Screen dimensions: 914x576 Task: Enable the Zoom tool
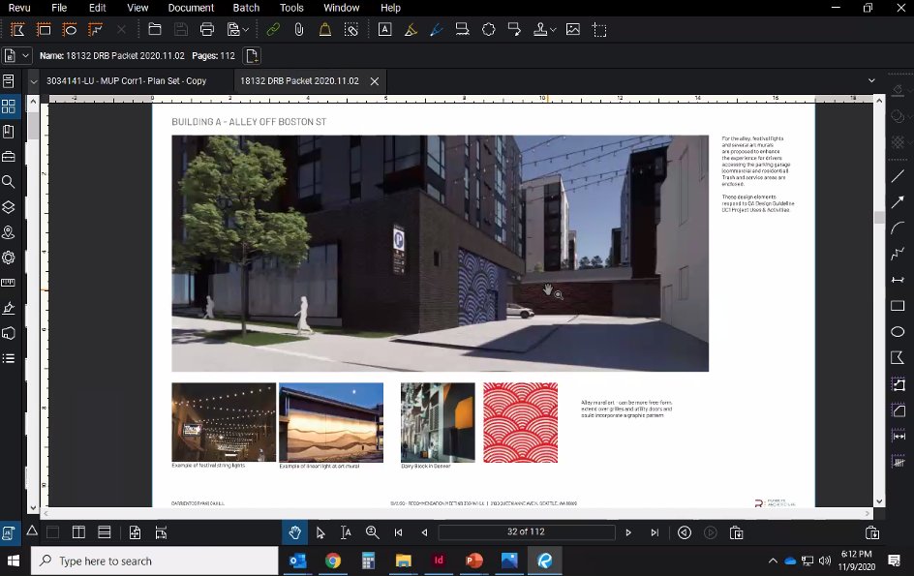pos(372,532)
